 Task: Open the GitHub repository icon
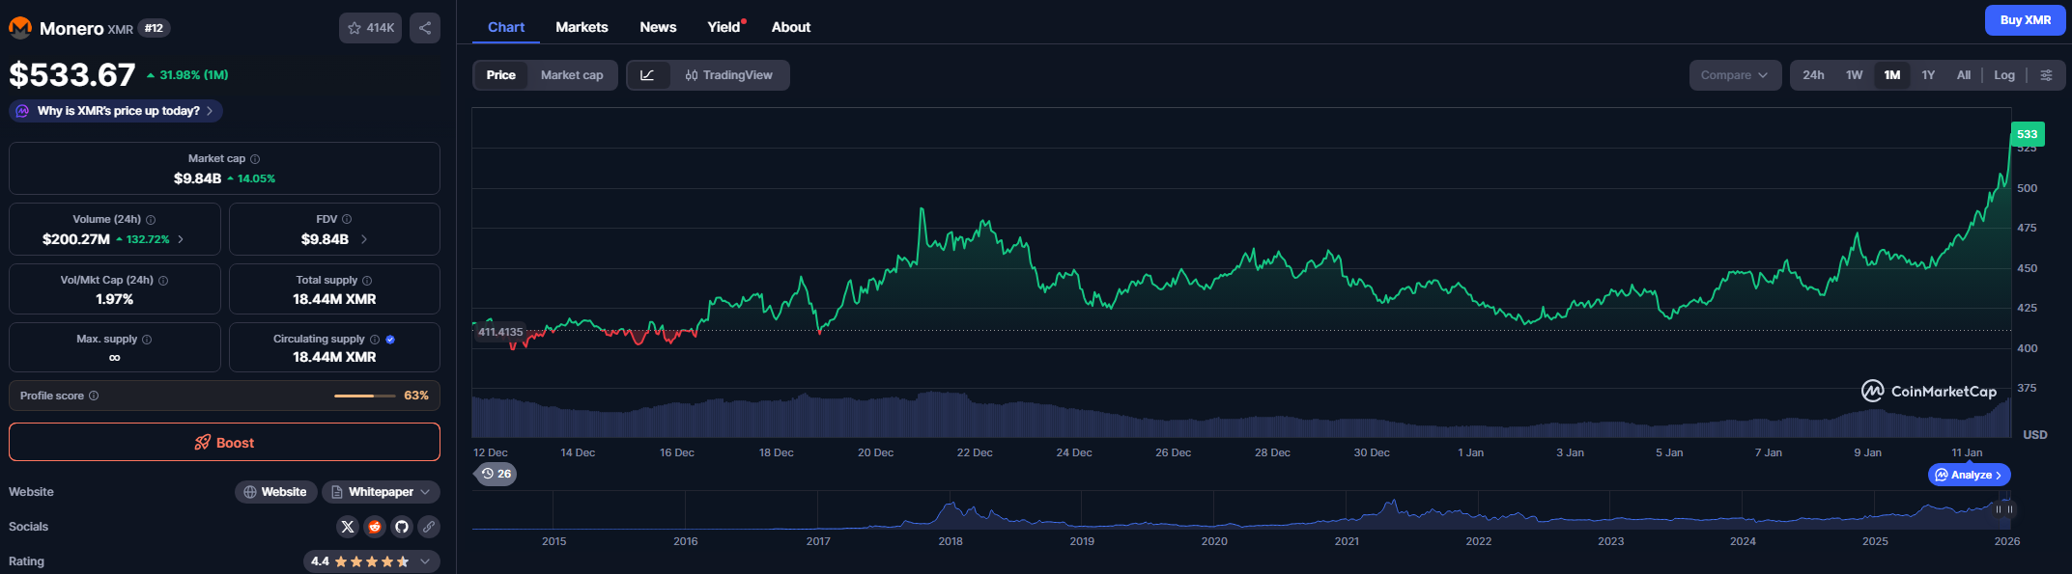coord(402,527)
